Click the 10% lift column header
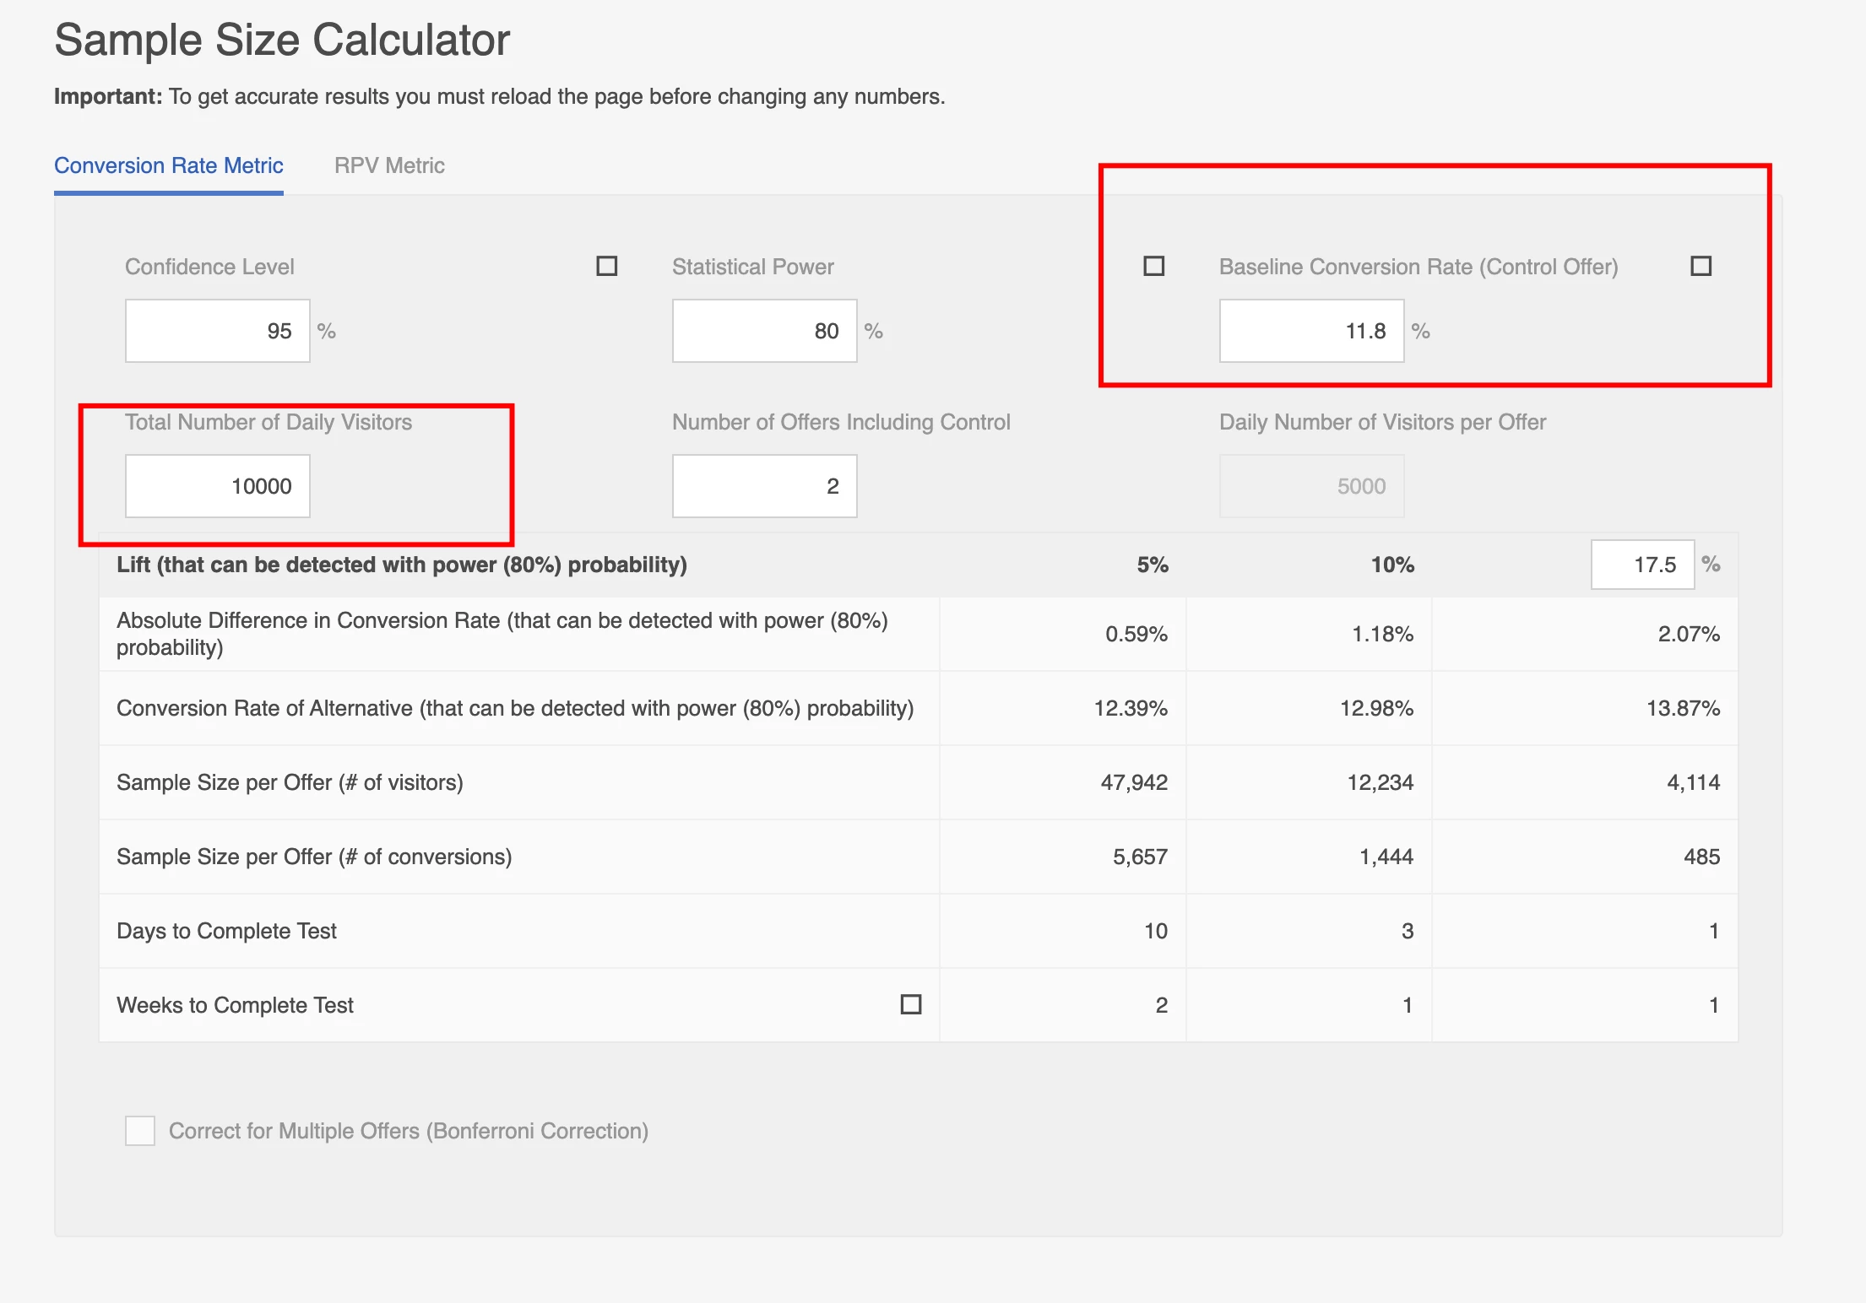 pos(1391,565)
